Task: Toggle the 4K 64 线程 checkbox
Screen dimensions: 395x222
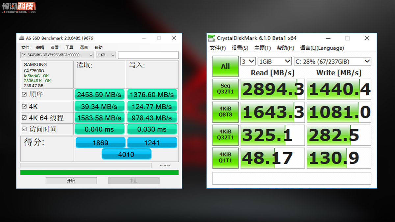Action: 24,118
